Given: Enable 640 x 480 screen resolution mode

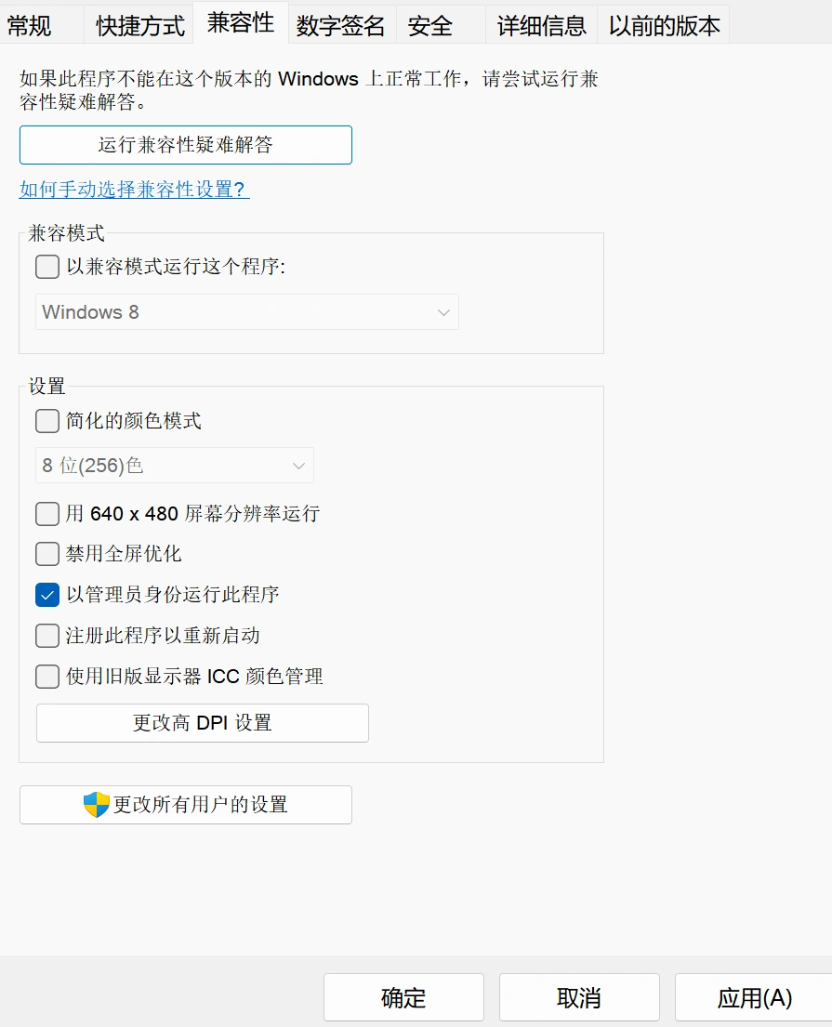Looking at the screenshot, I should [46, 513].
